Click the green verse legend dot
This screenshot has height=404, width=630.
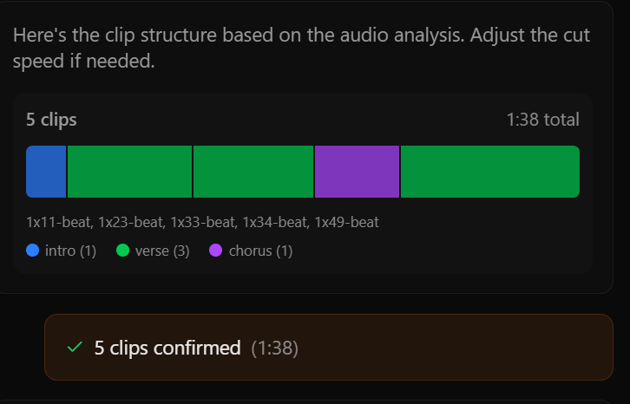point(122,251)
